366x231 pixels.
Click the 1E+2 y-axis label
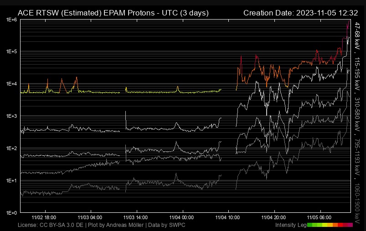tap(11, 149)
